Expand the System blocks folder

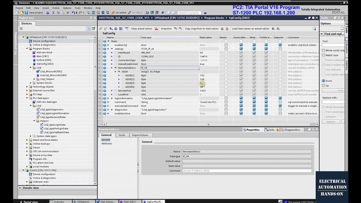coord(30,83)
